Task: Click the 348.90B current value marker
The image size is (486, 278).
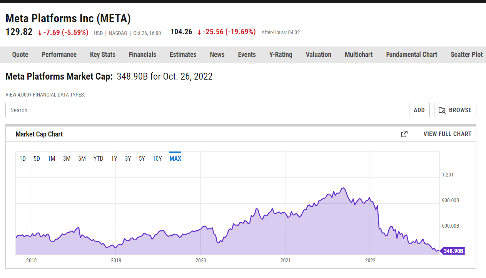Action: [453, 251]
